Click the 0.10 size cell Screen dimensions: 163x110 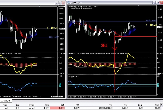click(17, 108)
